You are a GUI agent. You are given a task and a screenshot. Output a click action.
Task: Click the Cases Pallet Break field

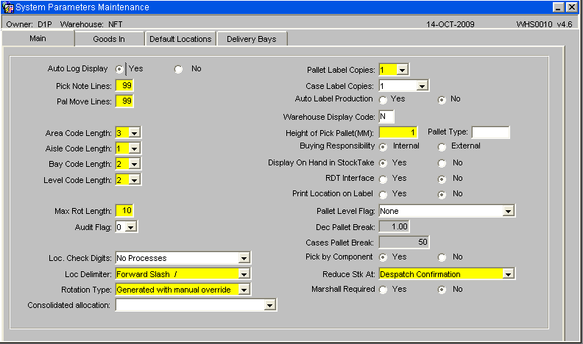[404, 243]
